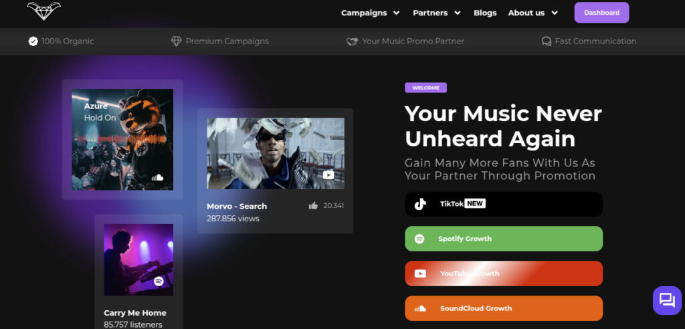
Task: Choose SoundCloud Growth
Action: [x=504, y=308]
